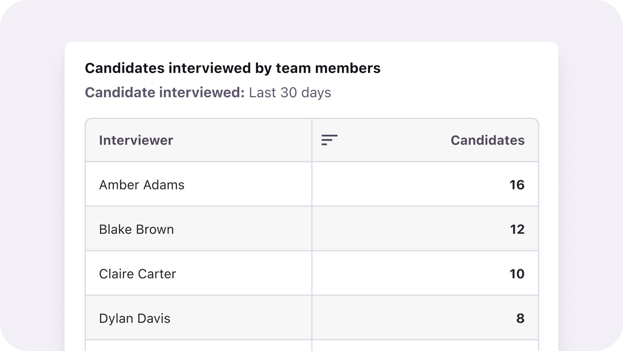Click the Interviewer column header
The height and width of the screenshot is (351, 623).
136,140
